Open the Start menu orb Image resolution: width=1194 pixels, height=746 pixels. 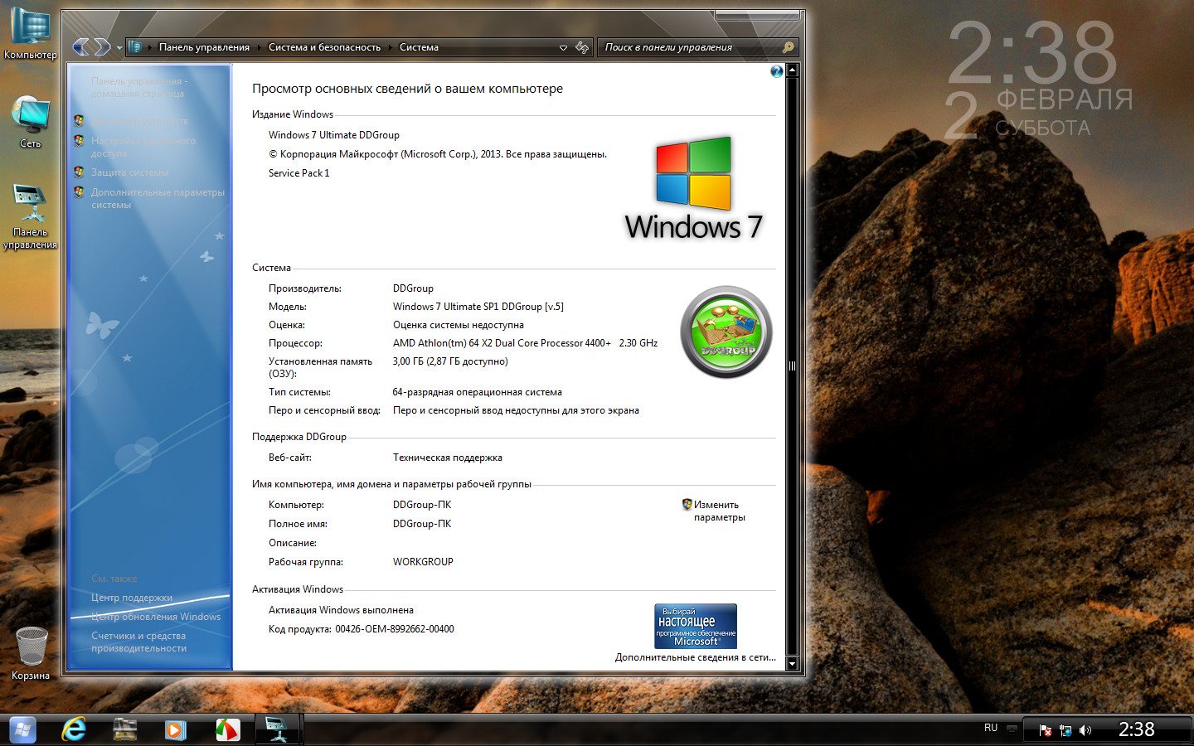(x=23, y=729)
